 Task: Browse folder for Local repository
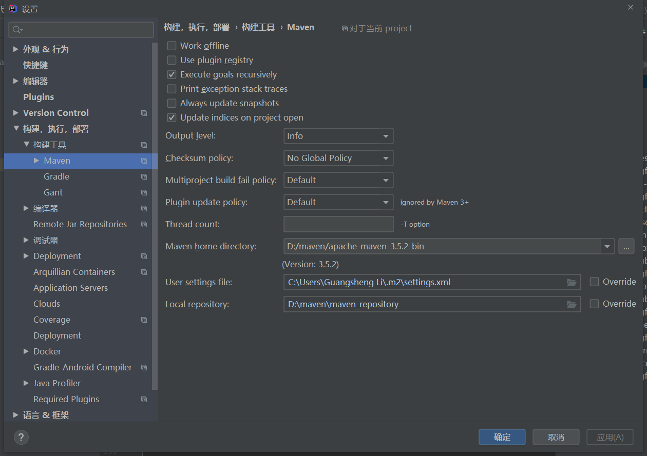(571, 305)
